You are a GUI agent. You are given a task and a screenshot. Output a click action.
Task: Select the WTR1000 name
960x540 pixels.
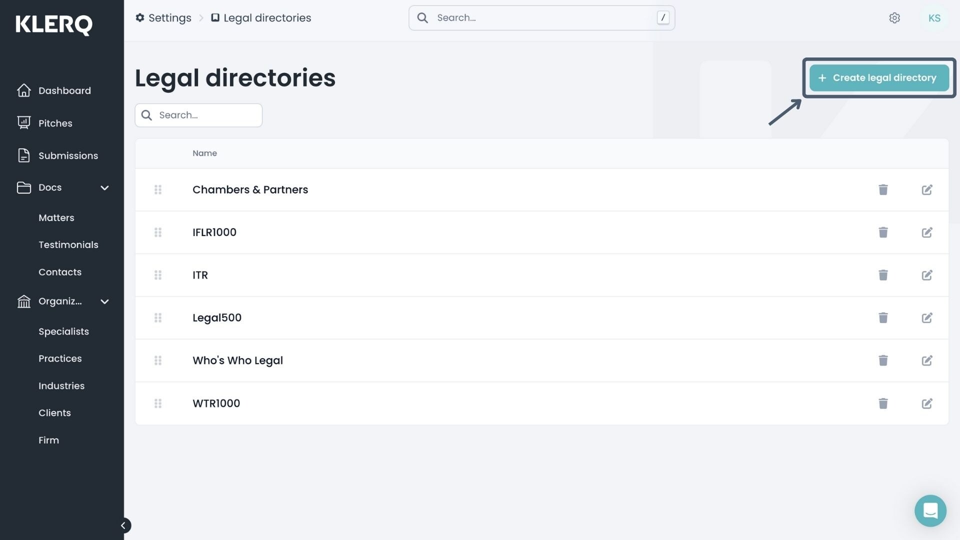pos(216,403)
